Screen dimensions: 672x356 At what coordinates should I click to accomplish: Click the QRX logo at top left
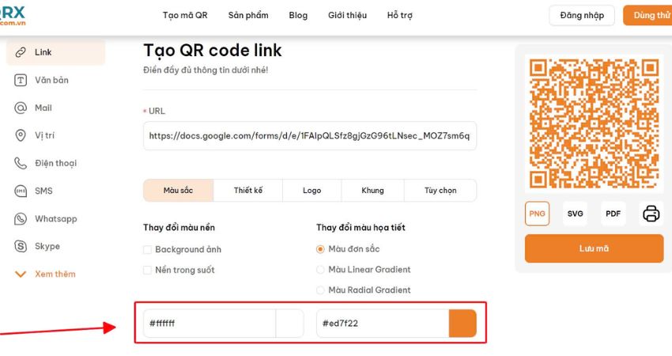click(x=13, y=16)
